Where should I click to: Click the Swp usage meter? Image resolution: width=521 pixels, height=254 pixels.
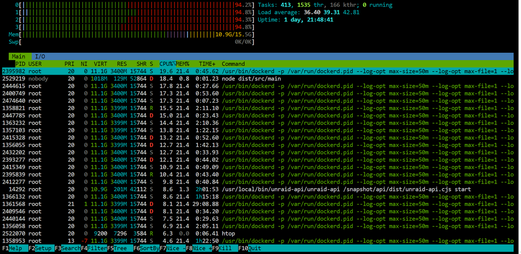(x=132, y=42)
